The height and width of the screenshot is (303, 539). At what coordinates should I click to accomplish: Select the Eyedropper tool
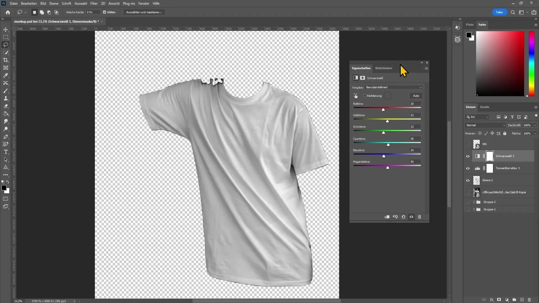[x=6, y=75]
